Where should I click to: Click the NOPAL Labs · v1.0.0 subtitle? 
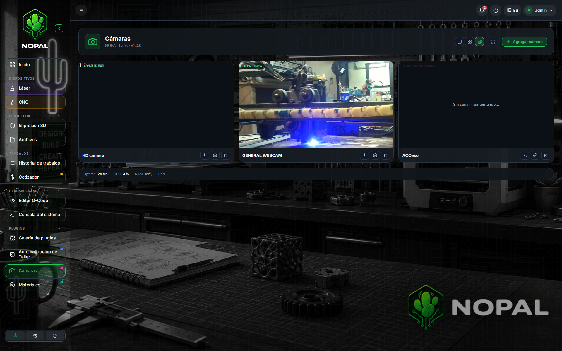coord(123,45)
